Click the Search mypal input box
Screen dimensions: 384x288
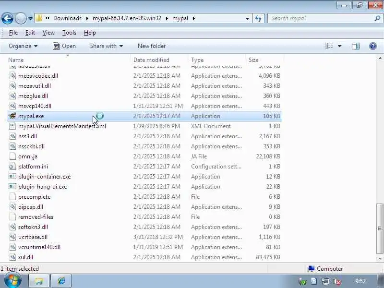pyautogui.click(x=321, y=18)
